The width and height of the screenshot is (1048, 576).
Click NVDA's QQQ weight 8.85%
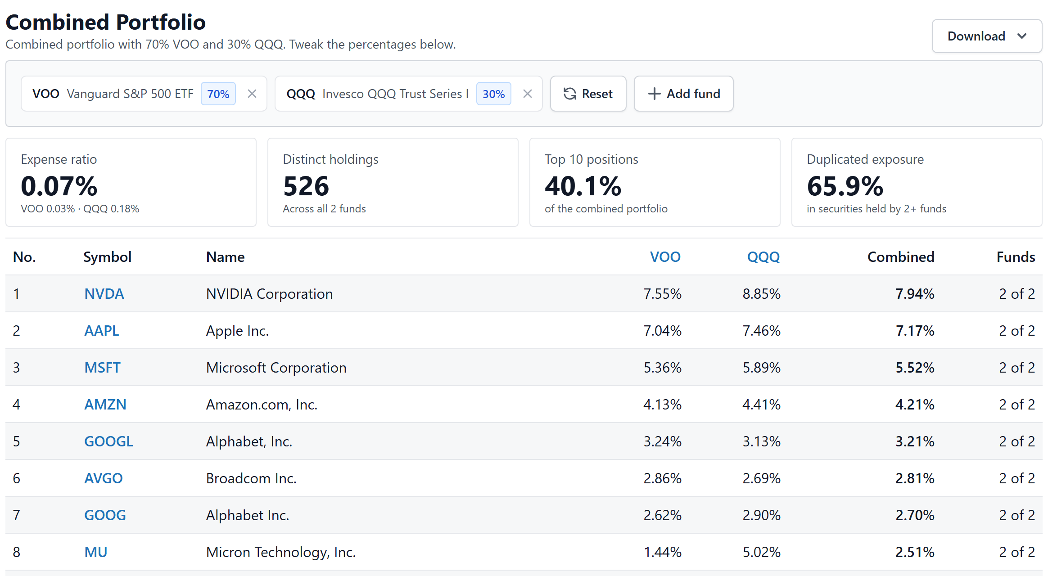[x=761, y=294]
